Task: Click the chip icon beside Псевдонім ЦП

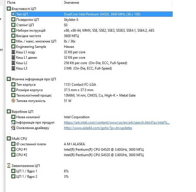Action: pos(13,19)
